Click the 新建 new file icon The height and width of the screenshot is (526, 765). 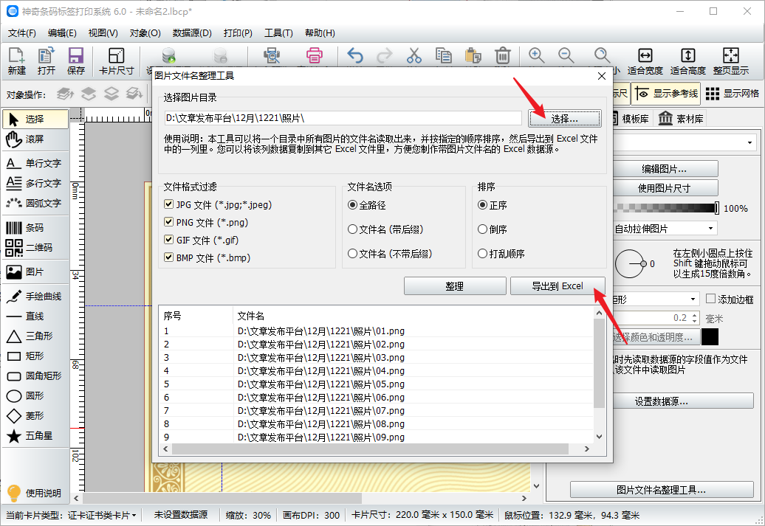pyautogui.click(x=16, y=61)
